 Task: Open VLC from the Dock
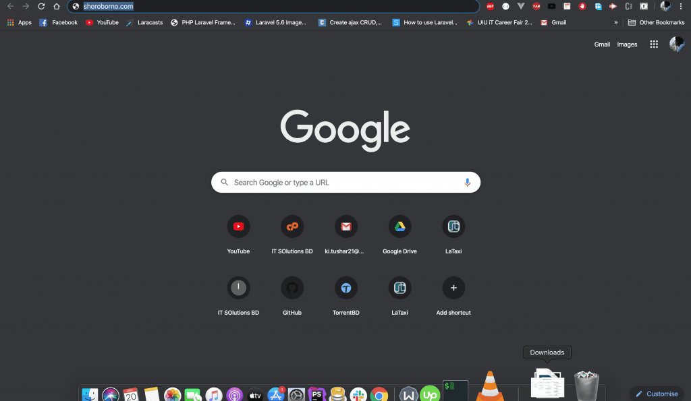coord(490,386)
